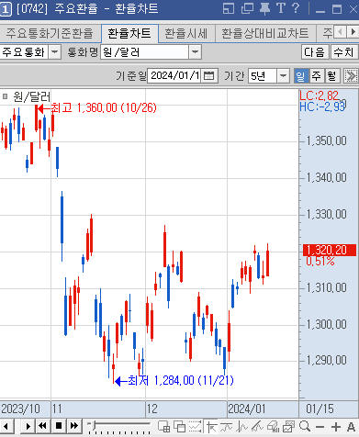359x437 pixels.
Task: Click the 기준일 date input field
Action: [174, 75]
